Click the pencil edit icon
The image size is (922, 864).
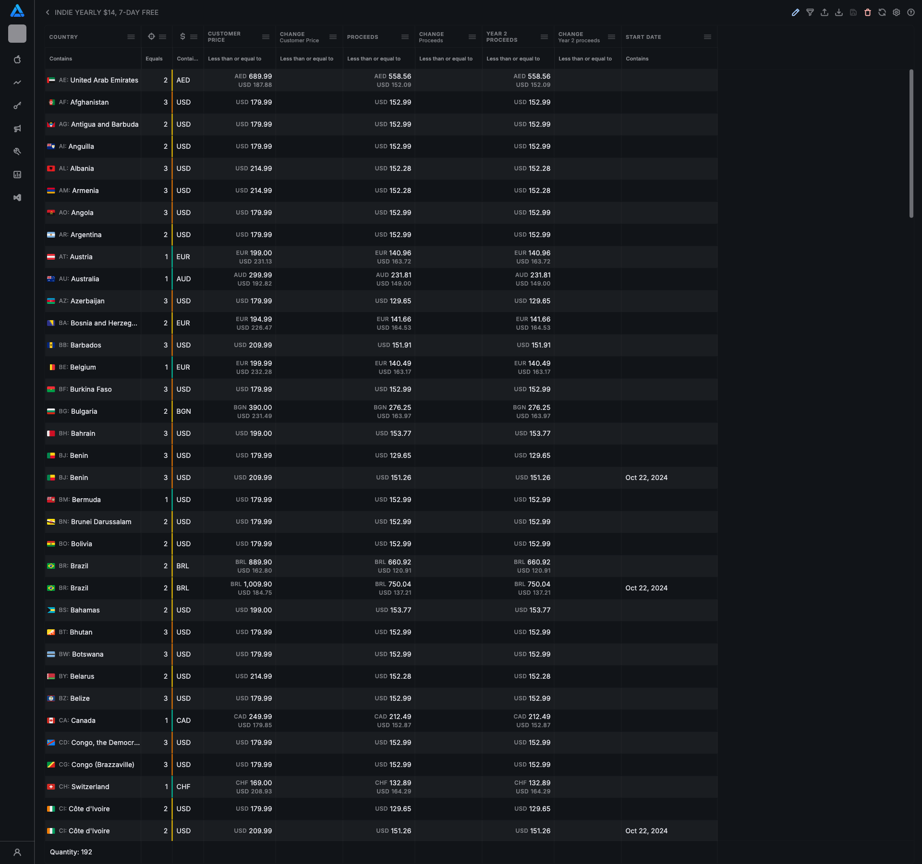click(x=795, y=12)
